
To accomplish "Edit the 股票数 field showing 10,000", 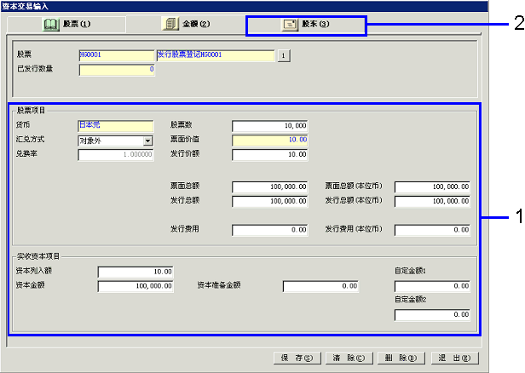I will click(x=269, y=126).
